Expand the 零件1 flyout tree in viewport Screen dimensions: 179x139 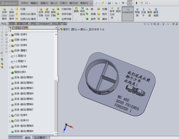tap(59, 30)
